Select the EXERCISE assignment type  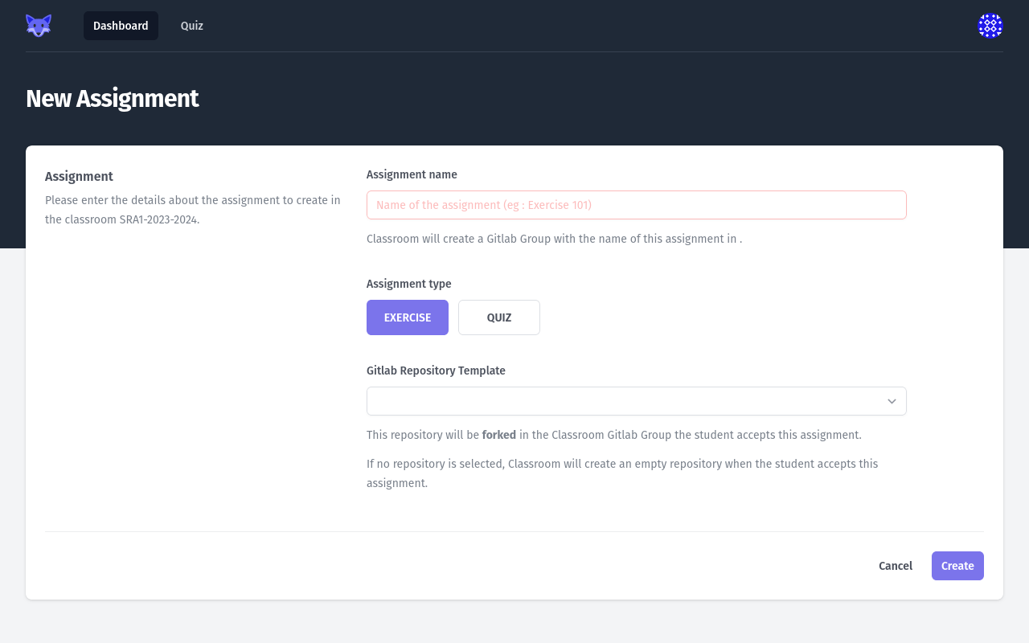pos(408,317)
